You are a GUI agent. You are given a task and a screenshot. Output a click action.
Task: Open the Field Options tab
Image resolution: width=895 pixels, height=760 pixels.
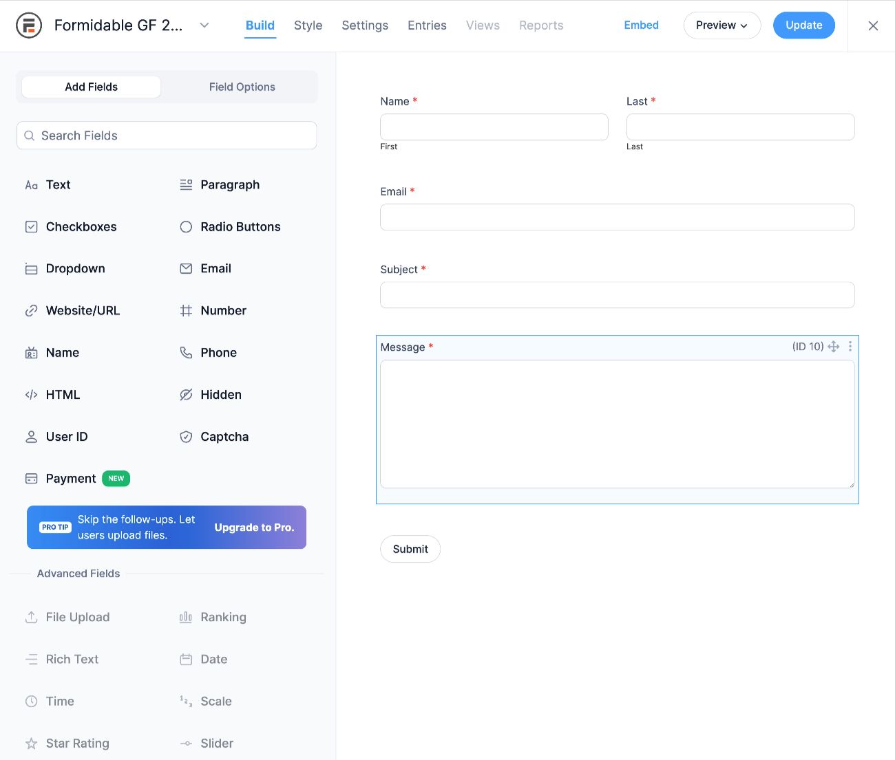pos(242,87)
